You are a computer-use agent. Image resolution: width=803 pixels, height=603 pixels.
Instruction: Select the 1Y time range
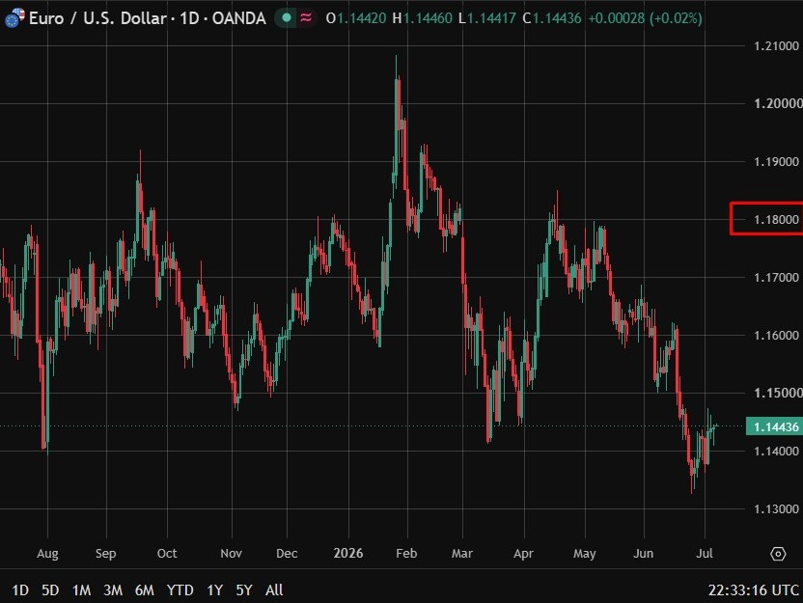tap(214, 590)
